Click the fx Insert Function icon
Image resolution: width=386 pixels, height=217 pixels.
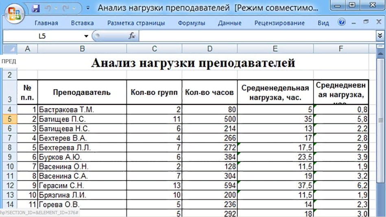point(132,36)
